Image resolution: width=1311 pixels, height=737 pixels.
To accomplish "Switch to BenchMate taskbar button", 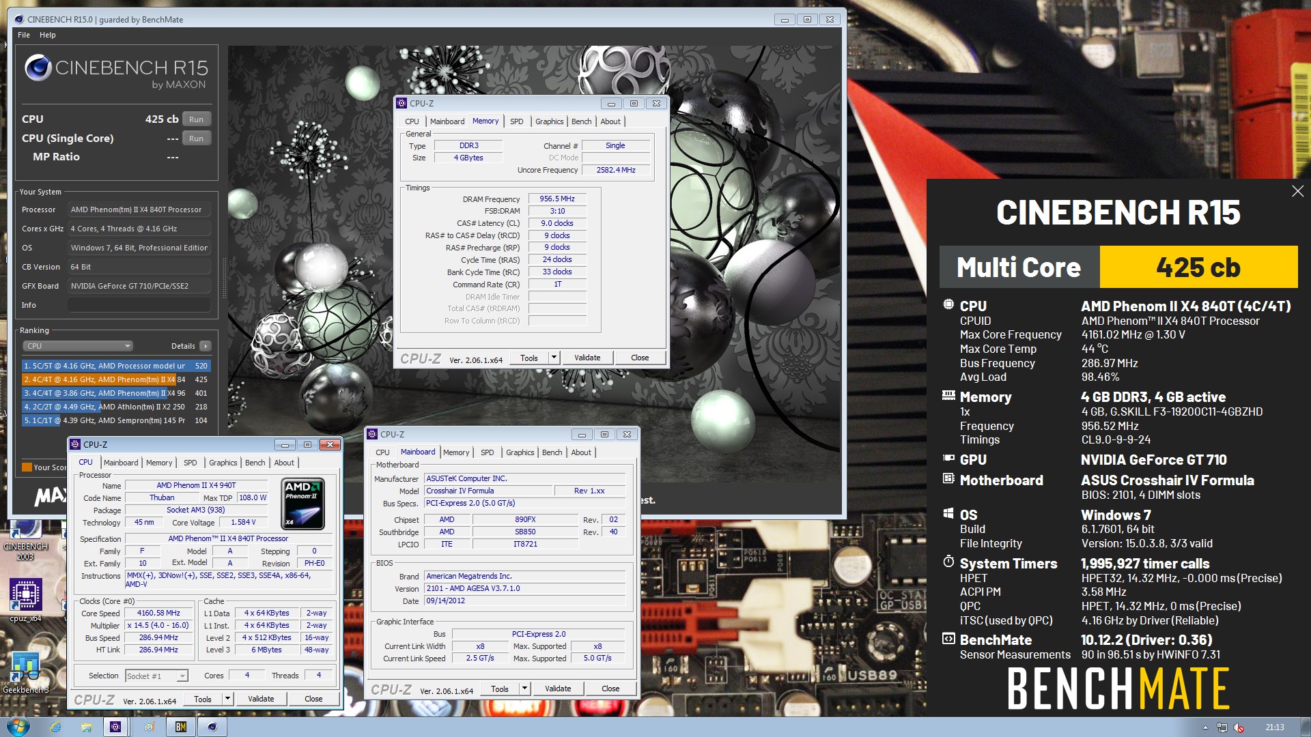I will pos(181,727).
